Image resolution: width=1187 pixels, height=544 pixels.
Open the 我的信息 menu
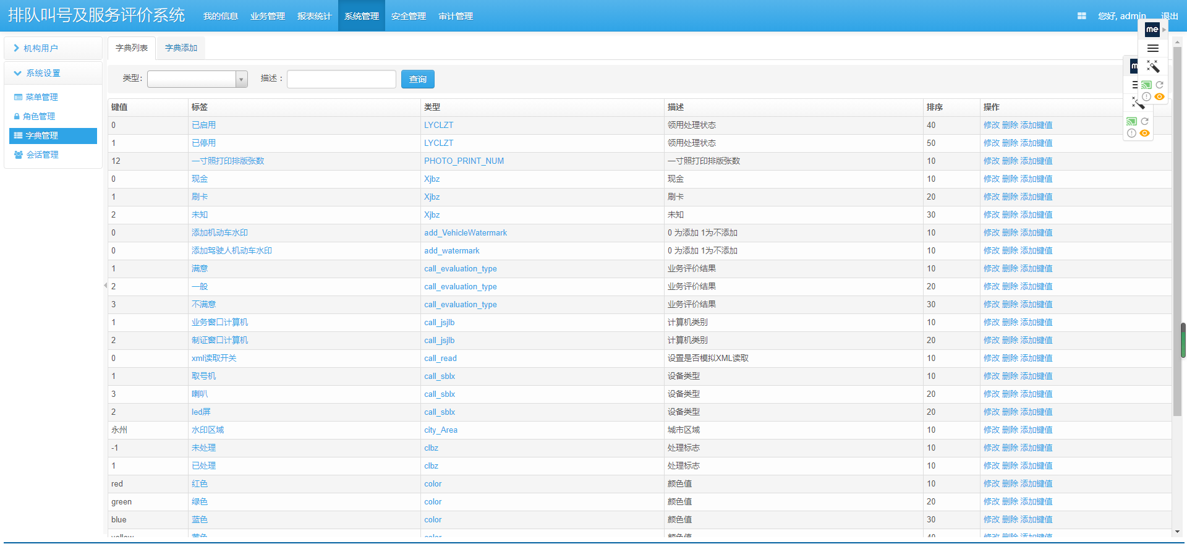coord(221,16)
